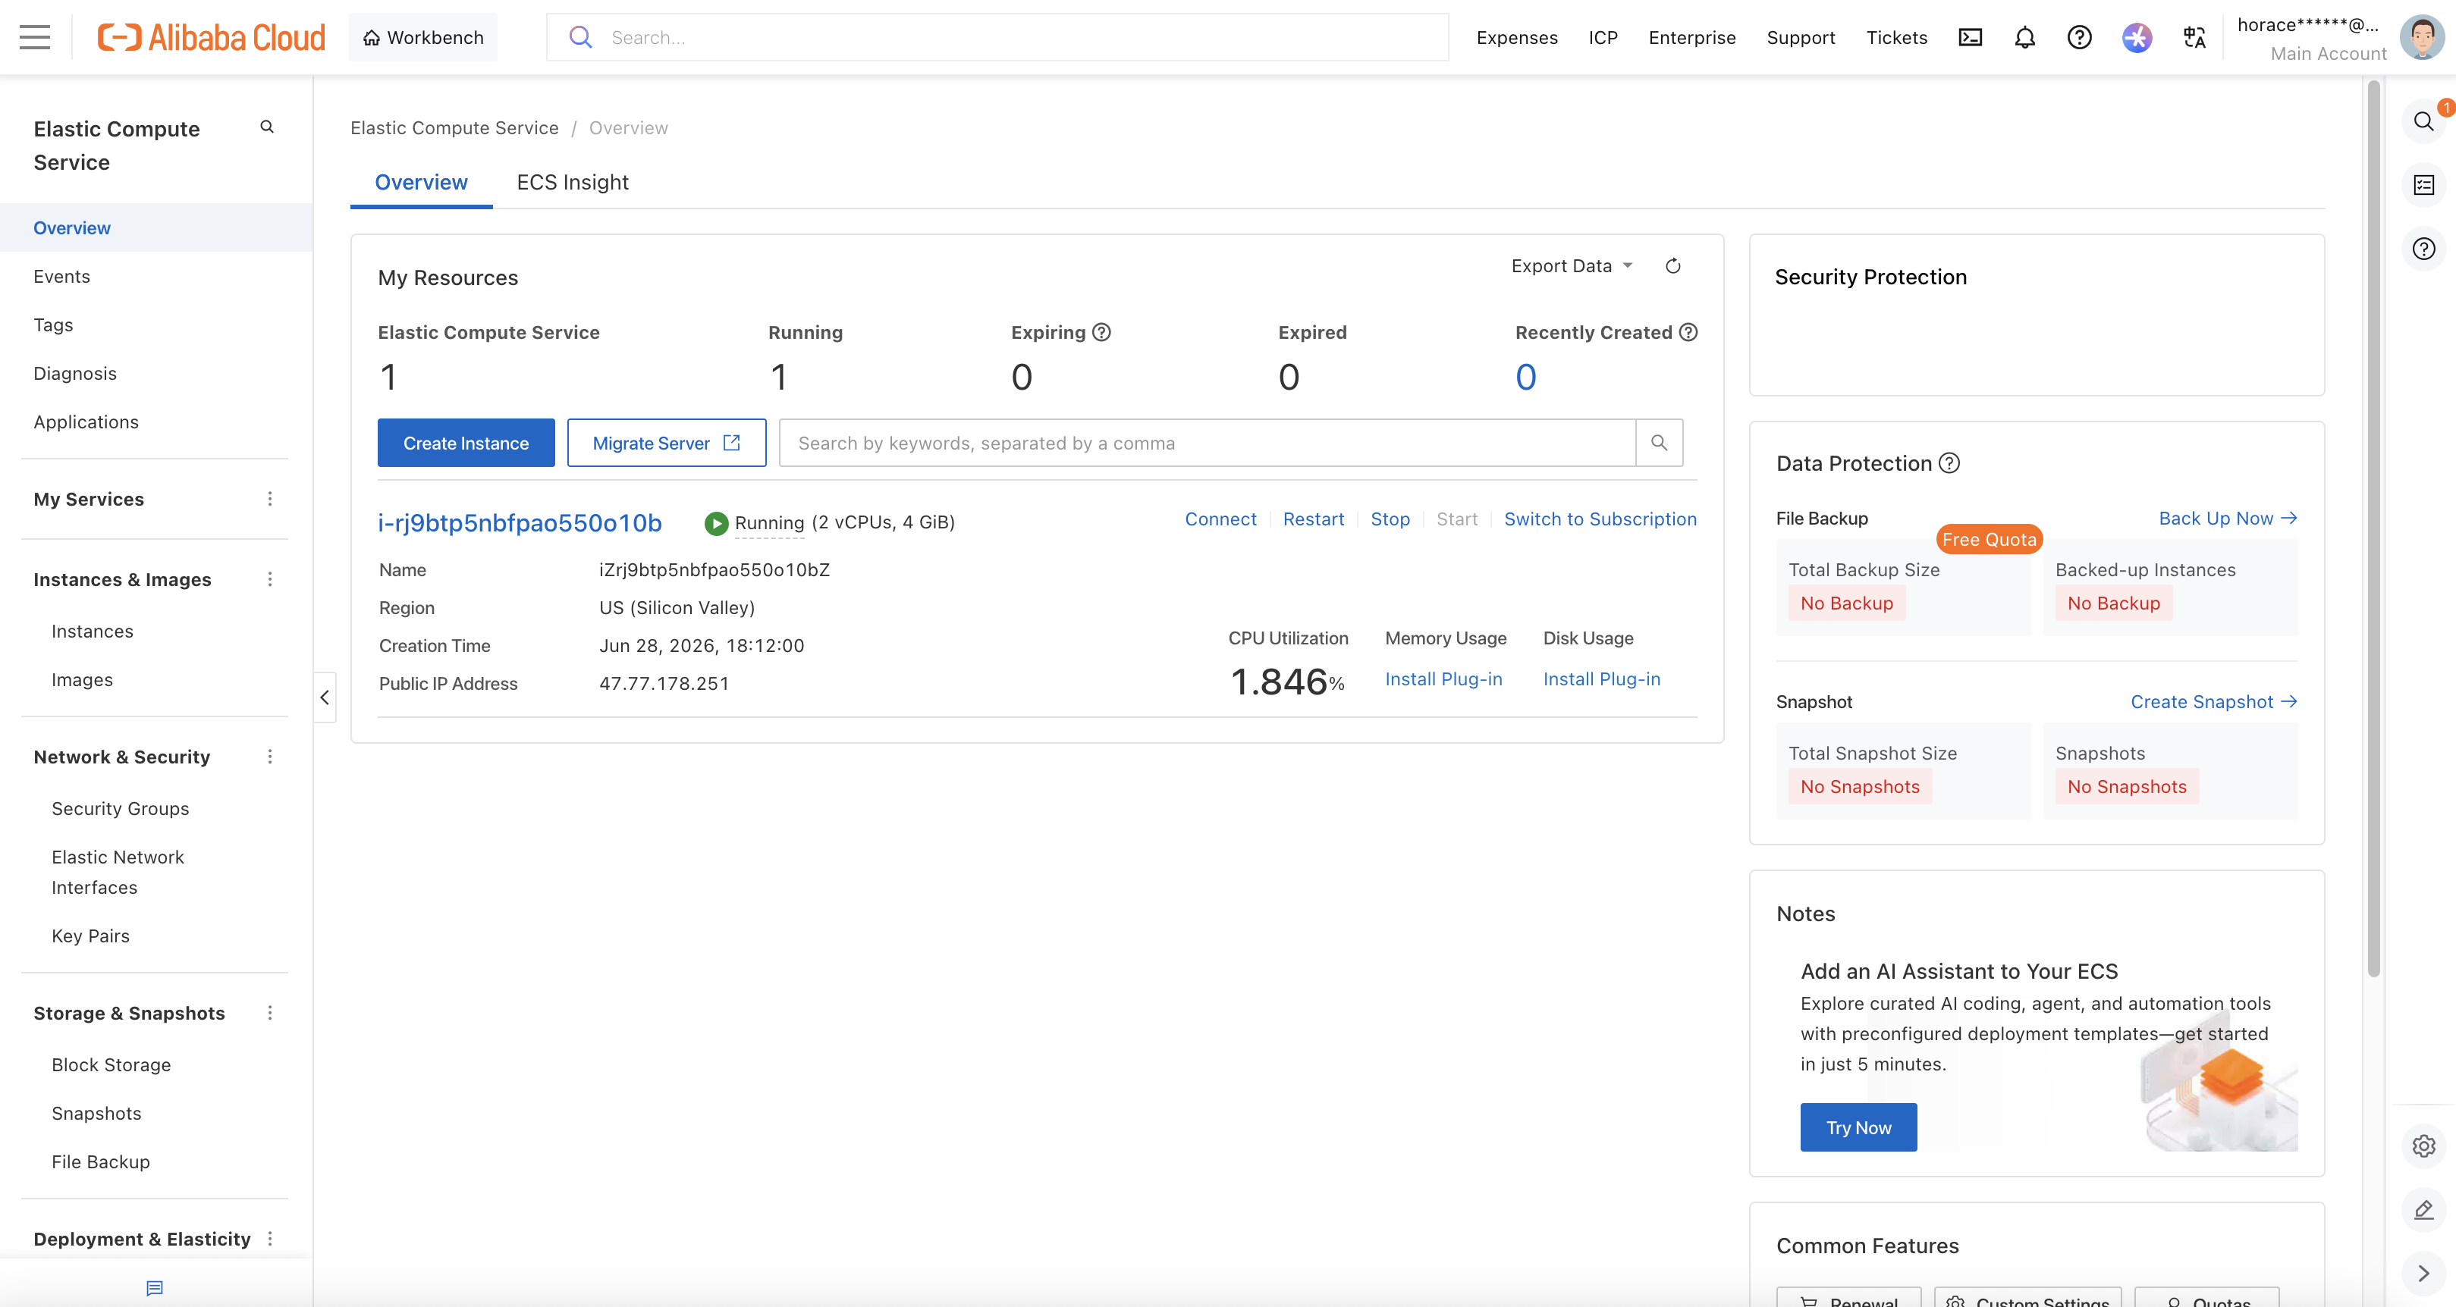Open Tags in the sidebar

[x=53, y=324]
